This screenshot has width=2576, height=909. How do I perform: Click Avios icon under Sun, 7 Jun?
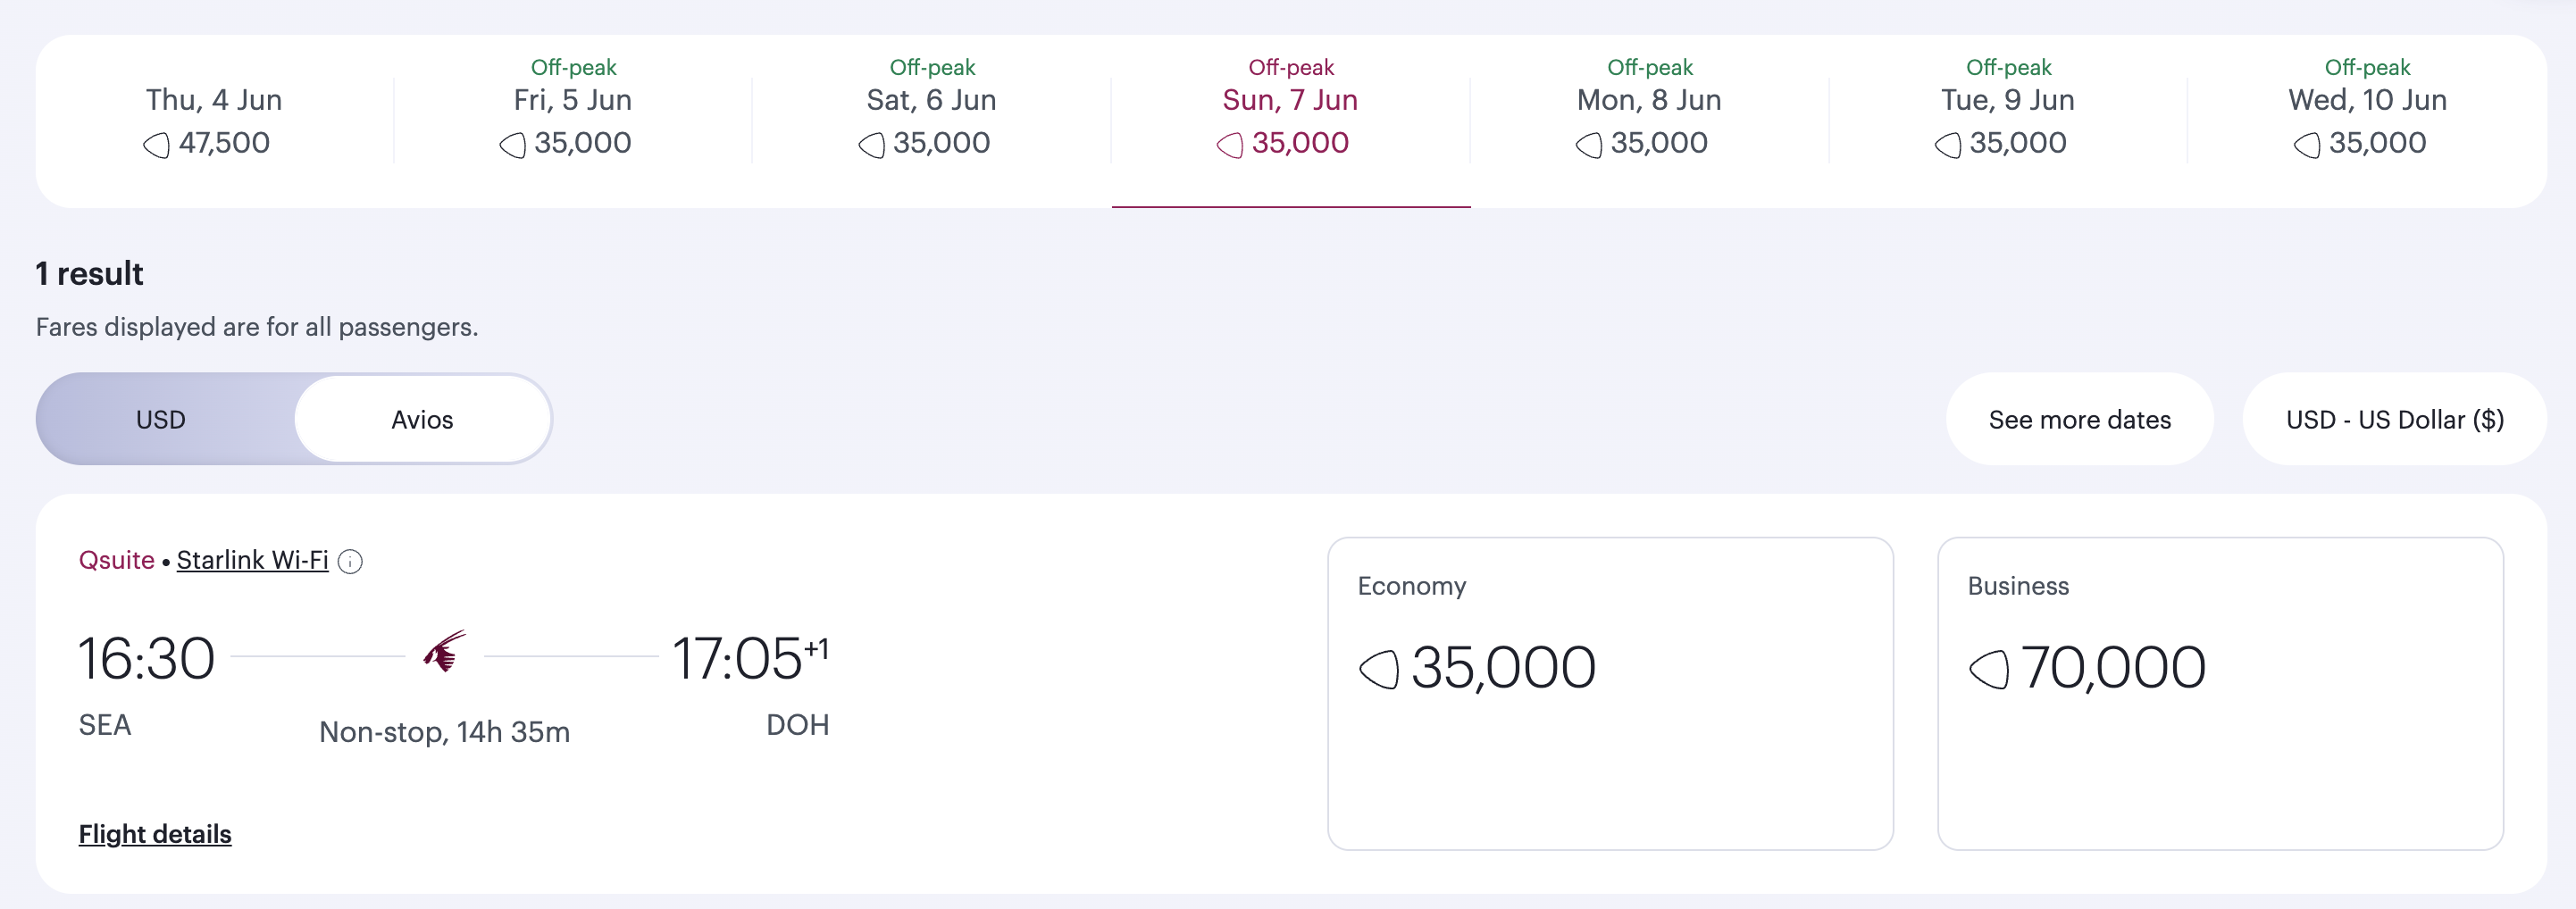pyautogui.click(x=1230, y=145)
